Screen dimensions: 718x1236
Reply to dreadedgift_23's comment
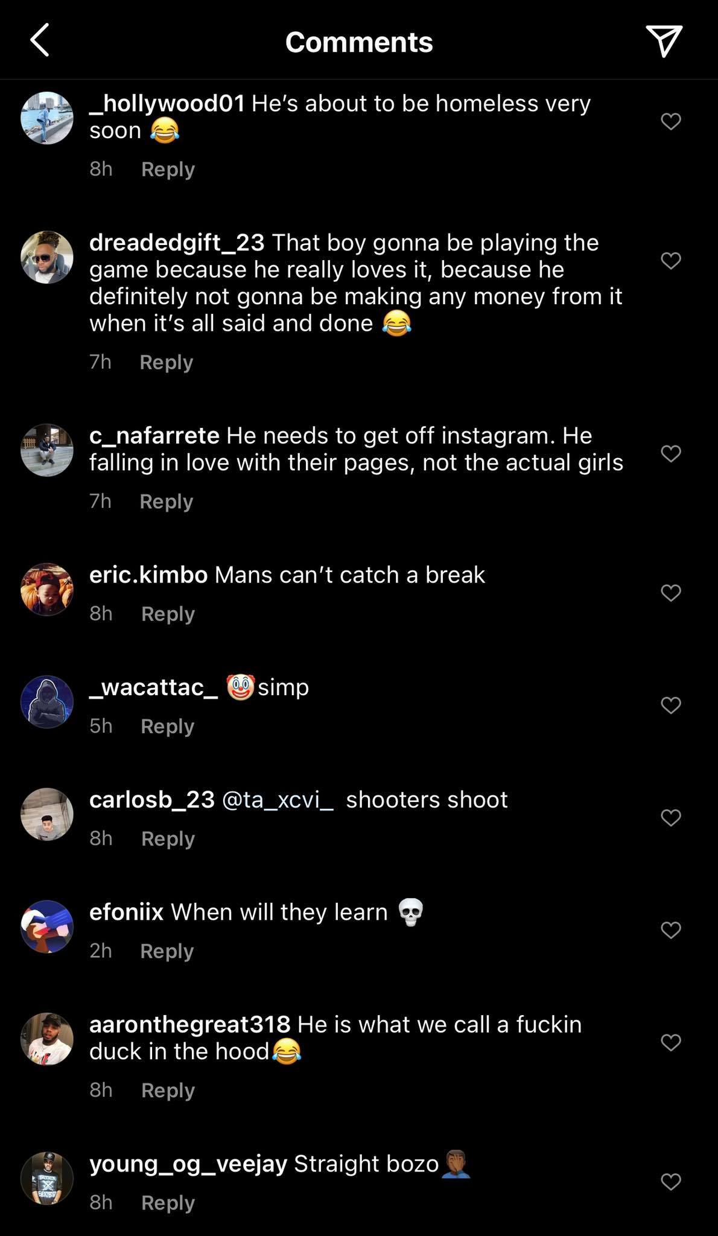click(166, 362)
